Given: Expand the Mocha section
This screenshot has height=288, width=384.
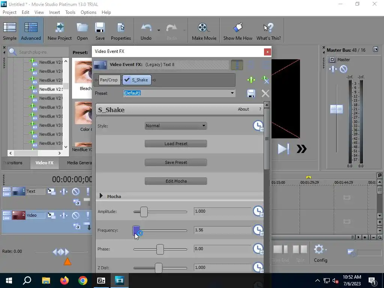Looking at the screenshot, I should click(x=101, y=196).
